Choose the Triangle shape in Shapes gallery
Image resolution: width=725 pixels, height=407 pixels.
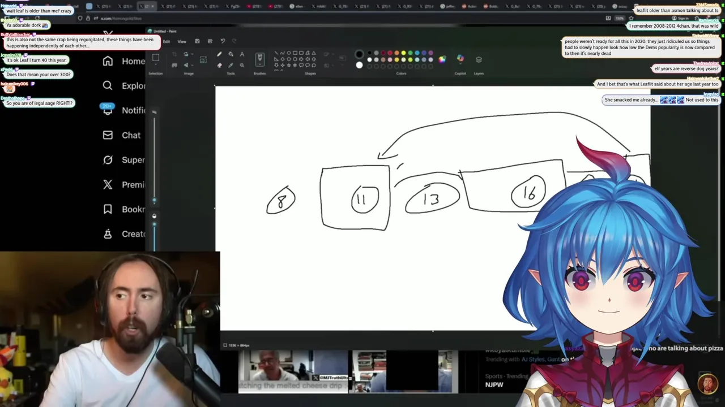coord(314,53)
